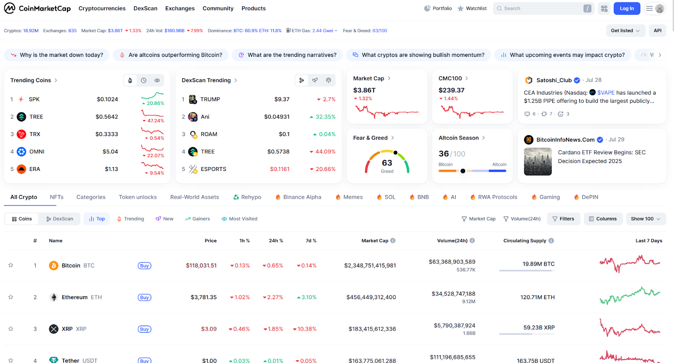The height and width of the screenshot is (363, 674).
Task: Select eye icon in Trending Coins card
Action: [x=157, y=80]
